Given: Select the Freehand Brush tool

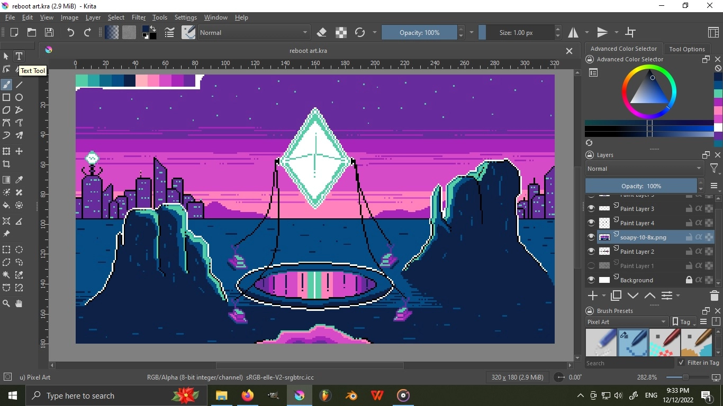Looking at the screenshot, I should point(6,85).
